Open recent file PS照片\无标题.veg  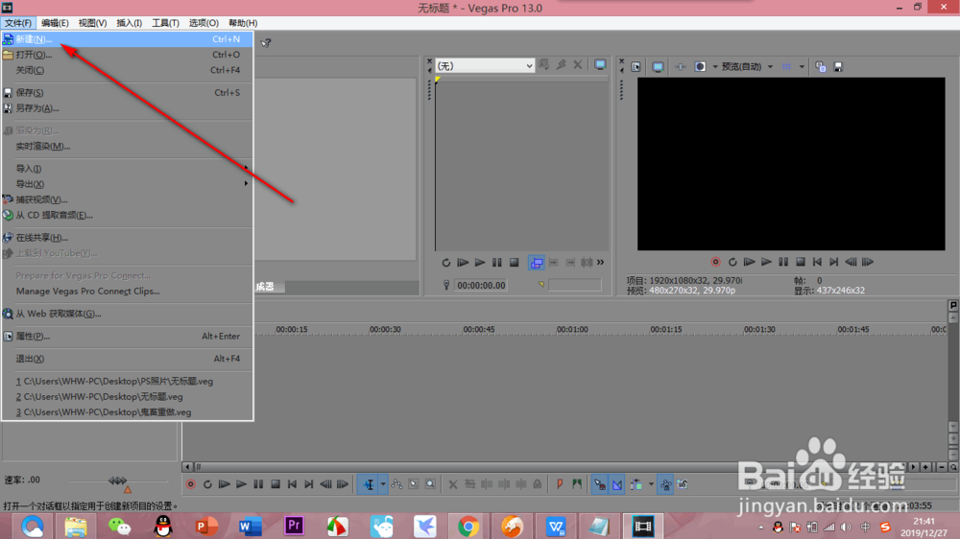click(128, 381)
